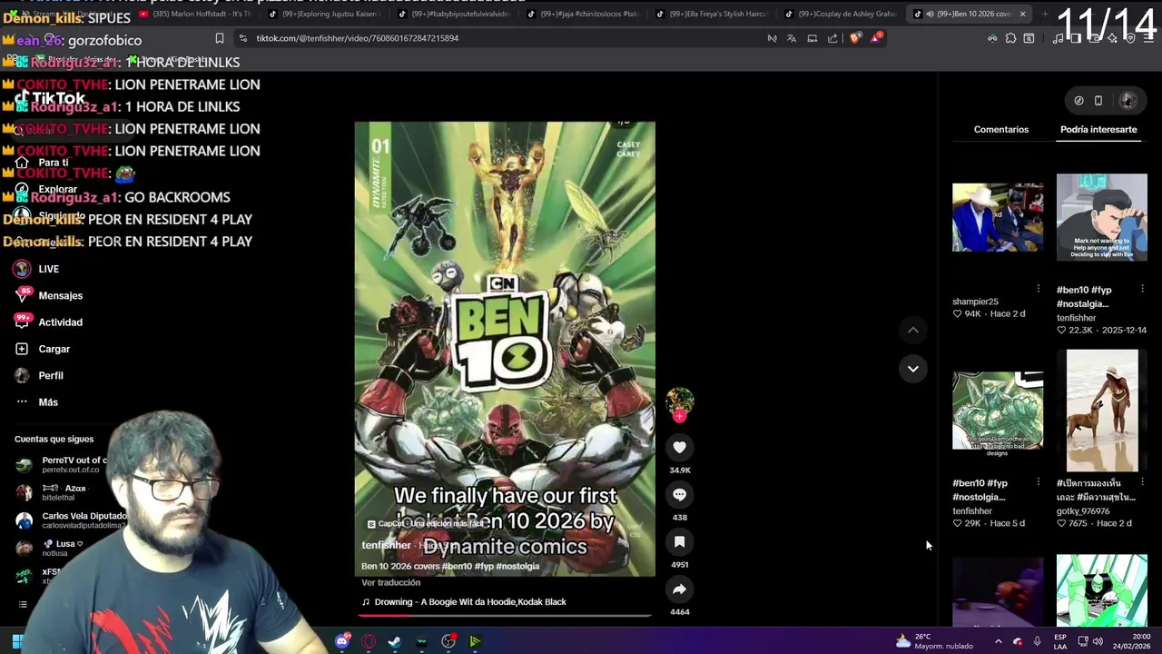Switch to the Podría interesarte tab
Image resolution: width=1162 pixels, height=654 pixels.
coord(1098,129)
